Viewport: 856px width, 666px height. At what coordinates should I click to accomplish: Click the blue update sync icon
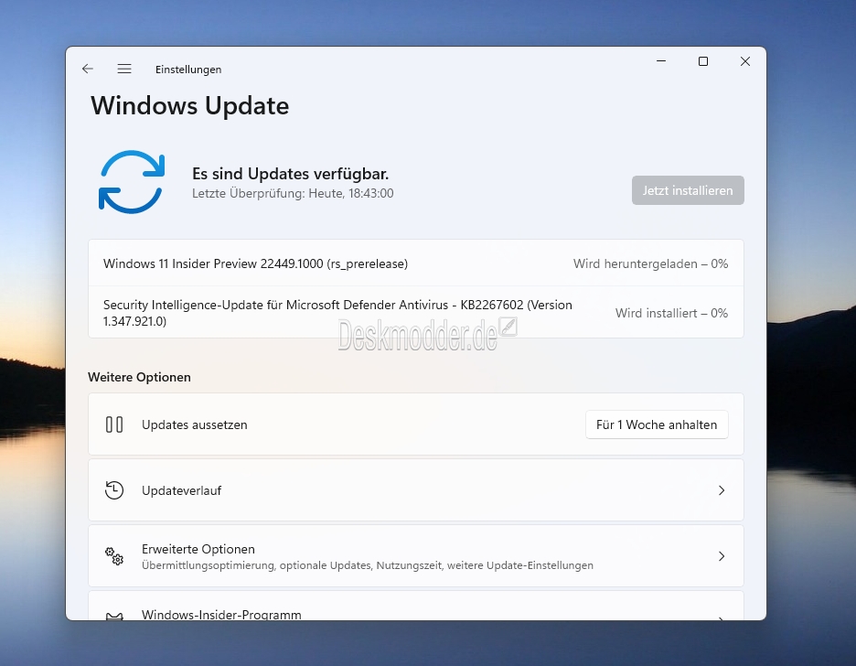coord(132,182)
